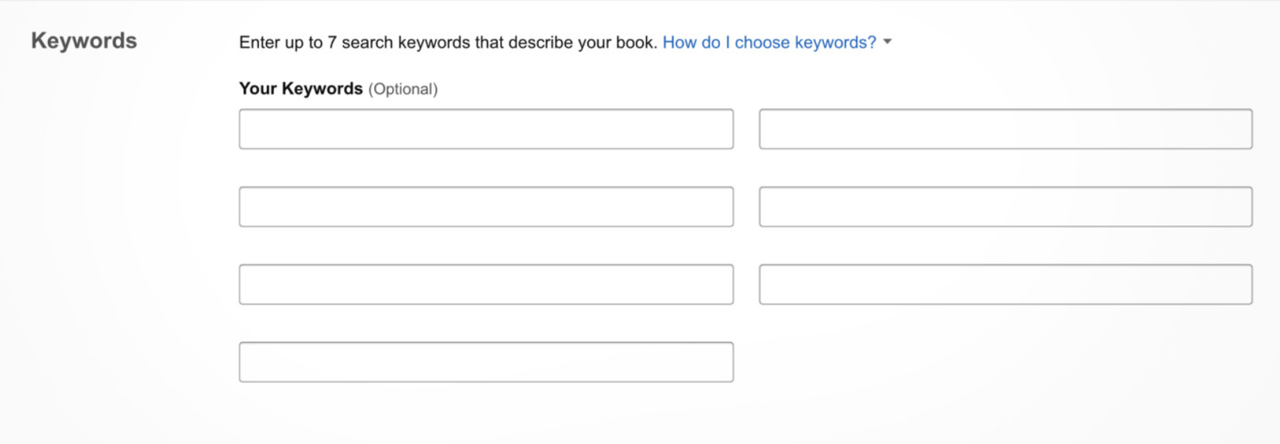The image size is (1280, 444).
Task: Click the Your Keywords label
Action: point(299,88)
